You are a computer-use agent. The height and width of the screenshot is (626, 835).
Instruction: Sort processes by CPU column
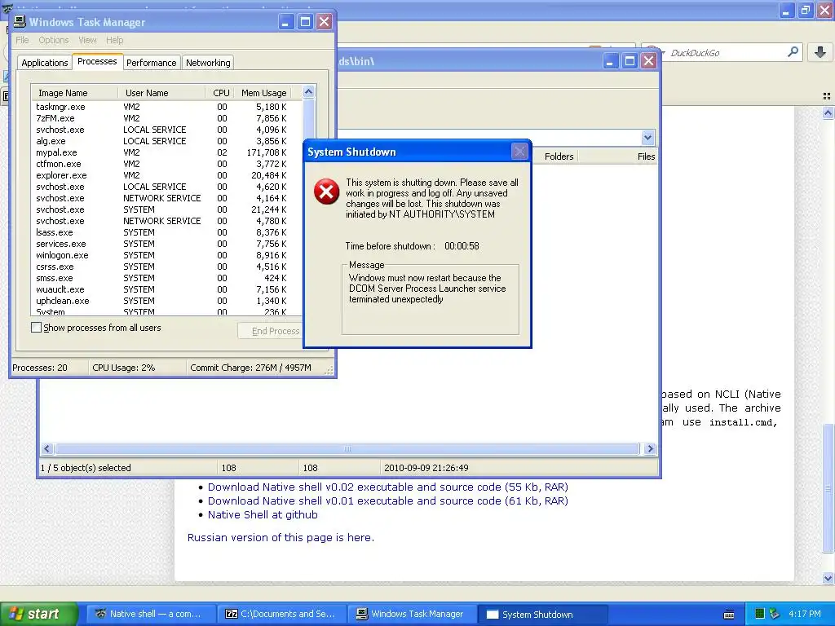point(220,93)
